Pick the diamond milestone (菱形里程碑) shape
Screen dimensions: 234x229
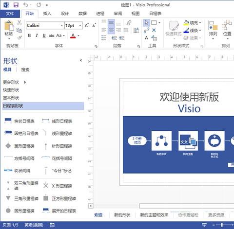19,146
